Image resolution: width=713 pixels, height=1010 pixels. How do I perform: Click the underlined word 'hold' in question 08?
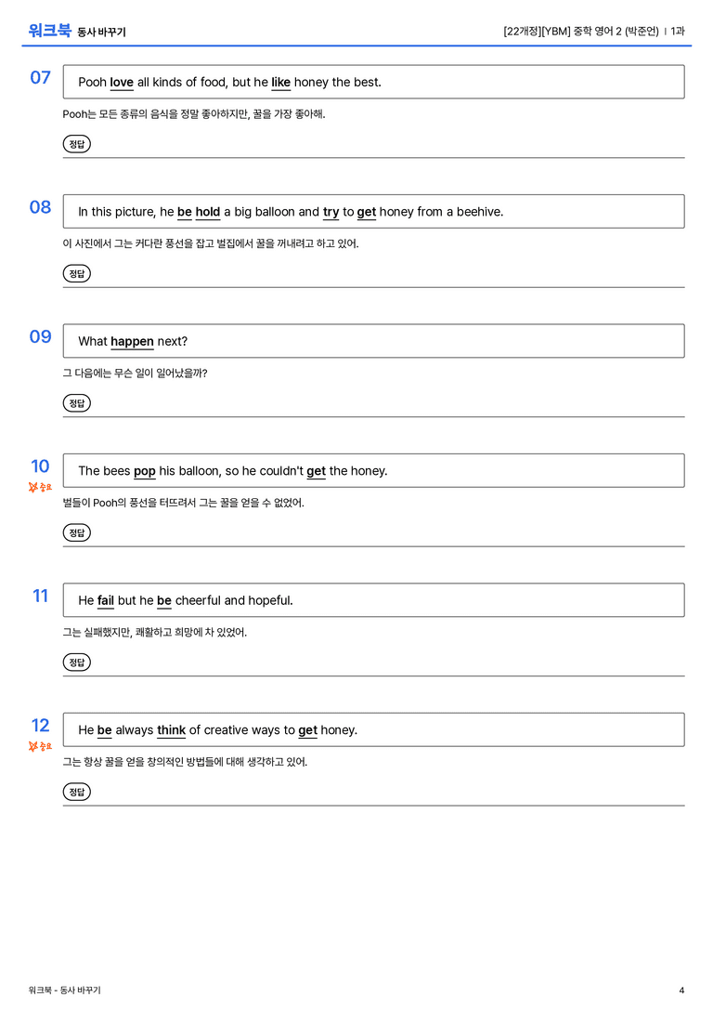tap(208, 212)
